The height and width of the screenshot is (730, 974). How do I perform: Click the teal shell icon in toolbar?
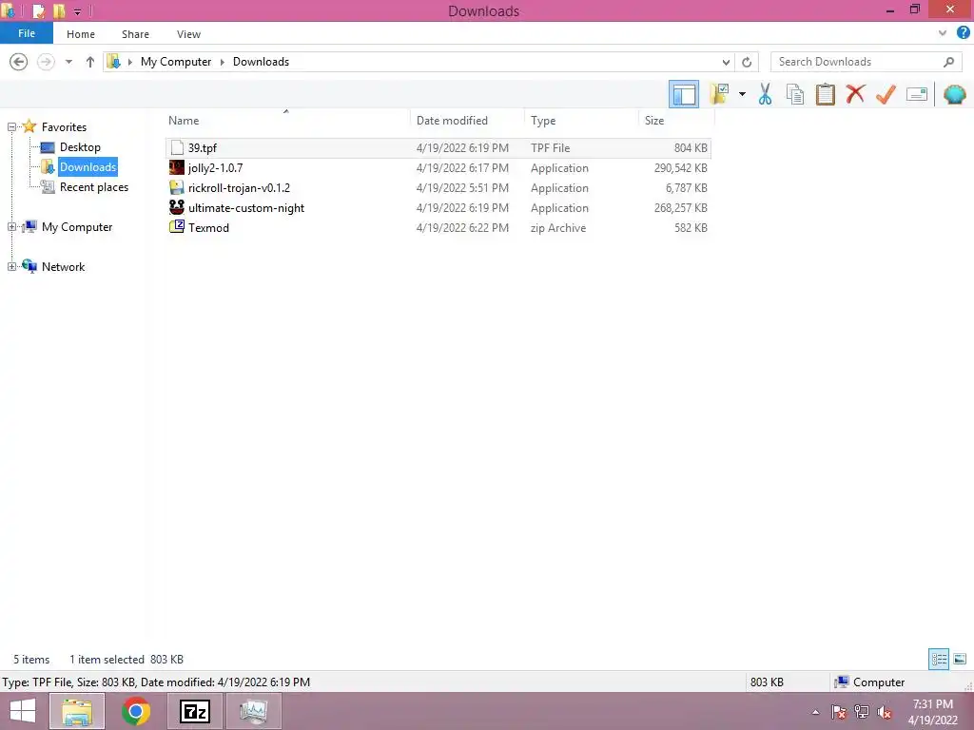coord(954,94)
